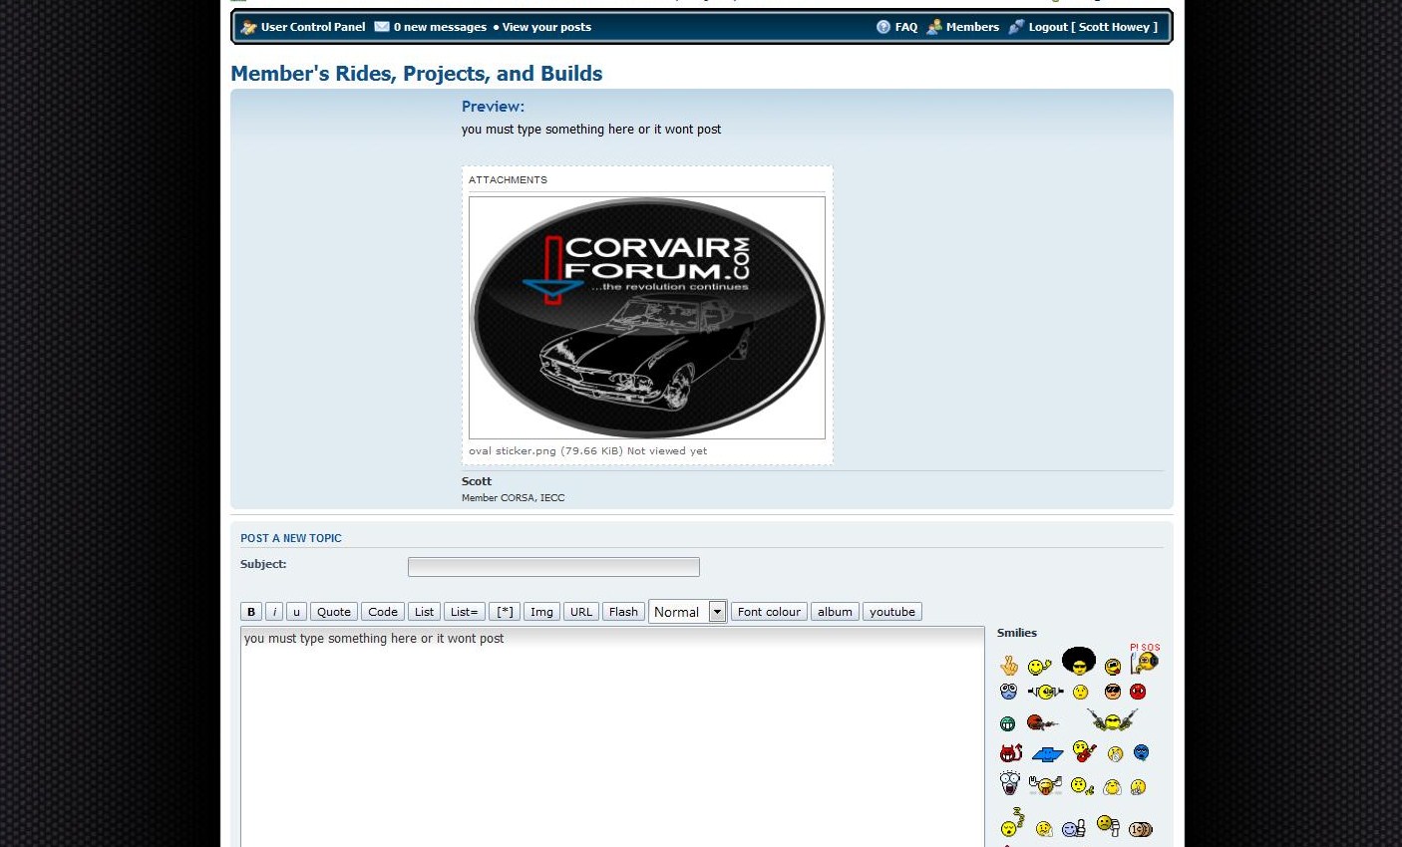The width and height of the screenshot is (1402, 847).
Task: Insert the red devil smiley
Action: coord(1011,753)
